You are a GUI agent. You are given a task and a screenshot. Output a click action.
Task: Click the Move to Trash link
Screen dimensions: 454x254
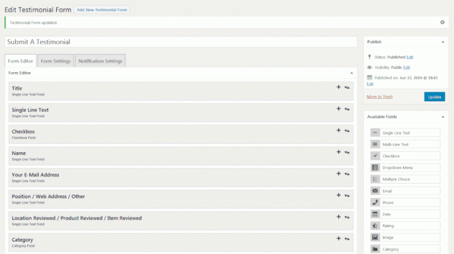pos(380,97)
